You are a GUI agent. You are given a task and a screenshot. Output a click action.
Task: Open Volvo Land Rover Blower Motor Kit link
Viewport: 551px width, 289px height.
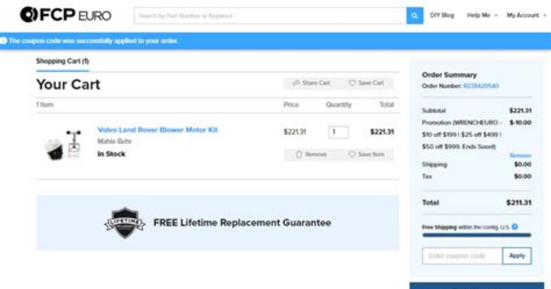point(158,130)
